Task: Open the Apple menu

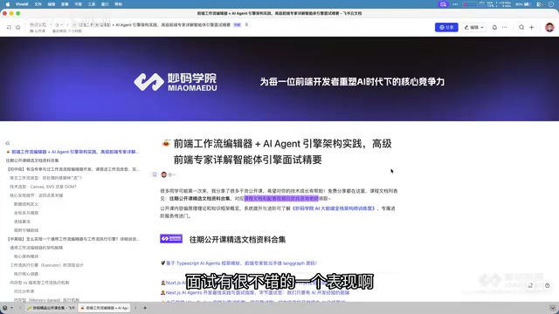Action: (8, 4)
